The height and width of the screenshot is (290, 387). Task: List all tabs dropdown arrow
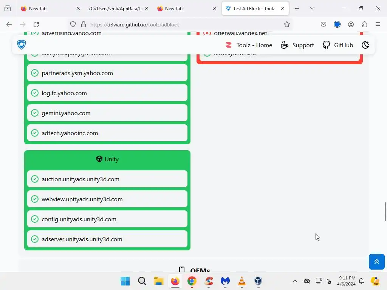click(x=312, y=8)
